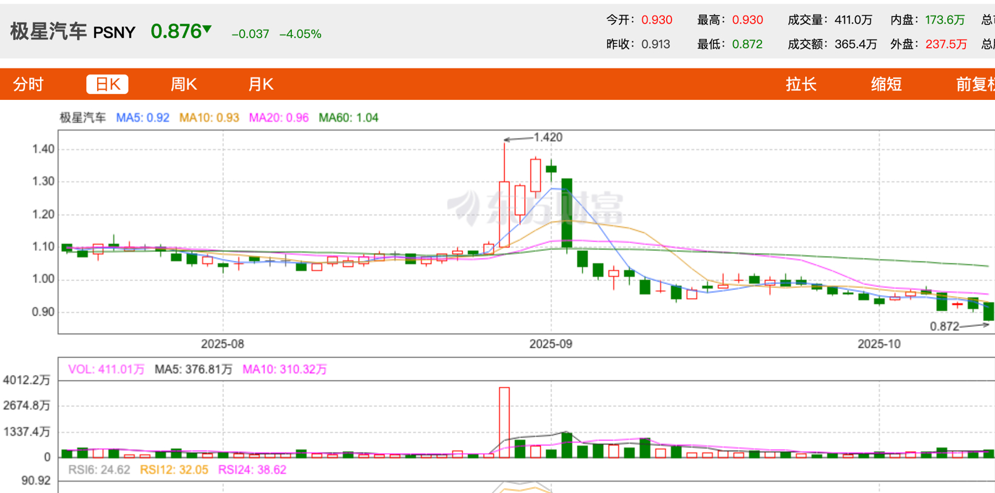Select the 日K daily candlestick tab
Screen dimensions: 995x493
click(107, 84)
